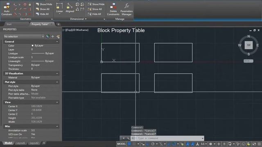Open the WCS dropdown under ViewCube
This screenshot has width=262, height=147.
[x=248, y=61]
